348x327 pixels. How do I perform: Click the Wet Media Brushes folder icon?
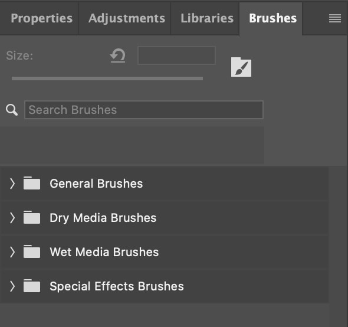click(32, 251)
